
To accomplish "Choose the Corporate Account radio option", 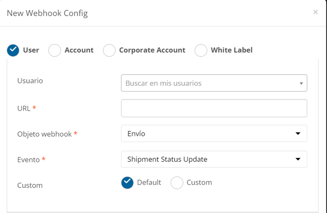I will pyautogui.click(x=109, y=50).
